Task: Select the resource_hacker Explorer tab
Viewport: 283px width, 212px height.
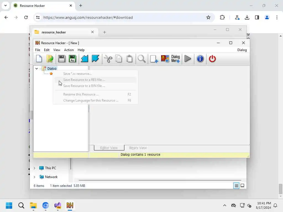Action: click(65, 32)
